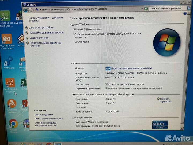Open the UltraISO disc desktop icon
The height and width of the screenshot is (145, 193).
pos(26,125)
